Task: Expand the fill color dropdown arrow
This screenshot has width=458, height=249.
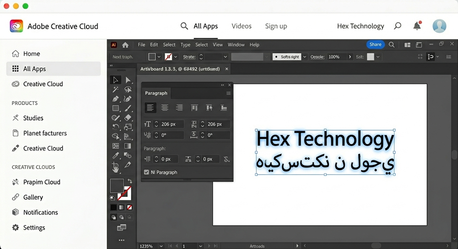Action: (159, 57)
